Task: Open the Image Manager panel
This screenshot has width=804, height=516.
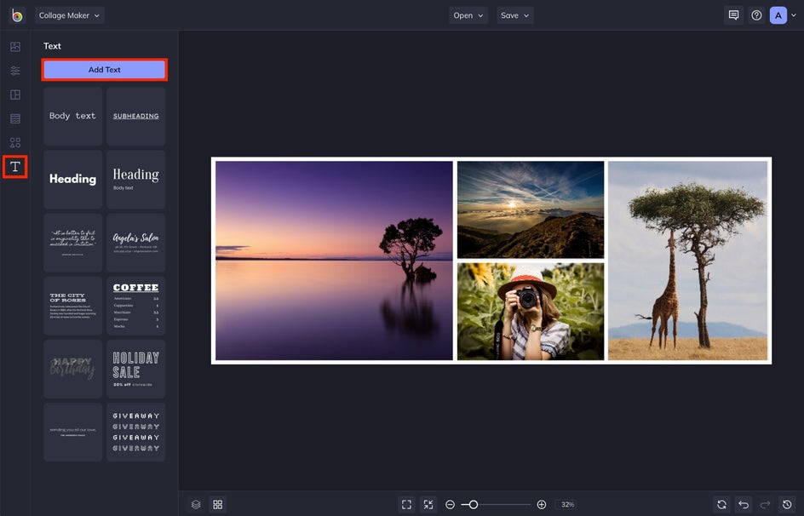Action: [14, 47]
